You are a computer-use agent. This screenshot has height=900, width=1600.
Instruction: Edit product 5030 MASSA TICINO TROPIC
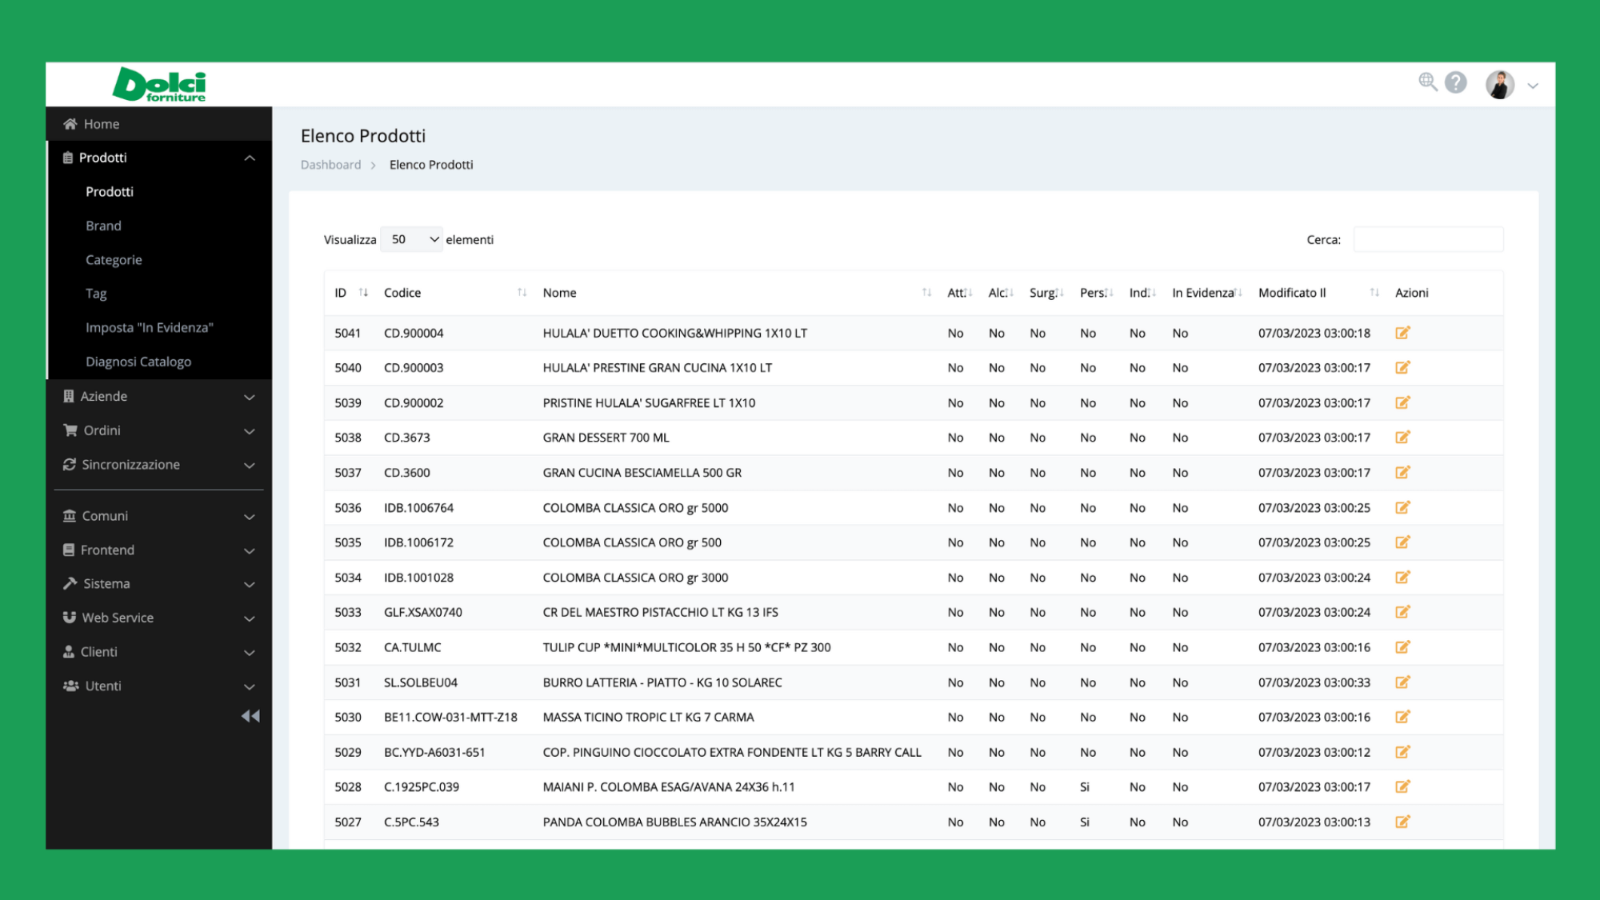click(x=1402, y=717)
